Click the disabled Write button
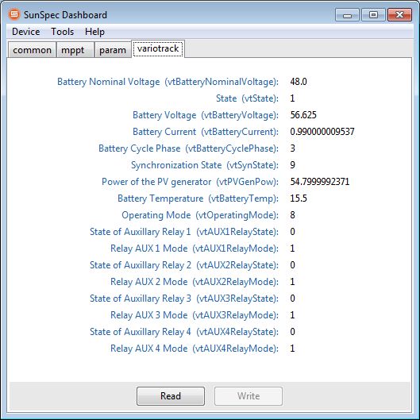This screenshot has height=420, width=420. 249,396
